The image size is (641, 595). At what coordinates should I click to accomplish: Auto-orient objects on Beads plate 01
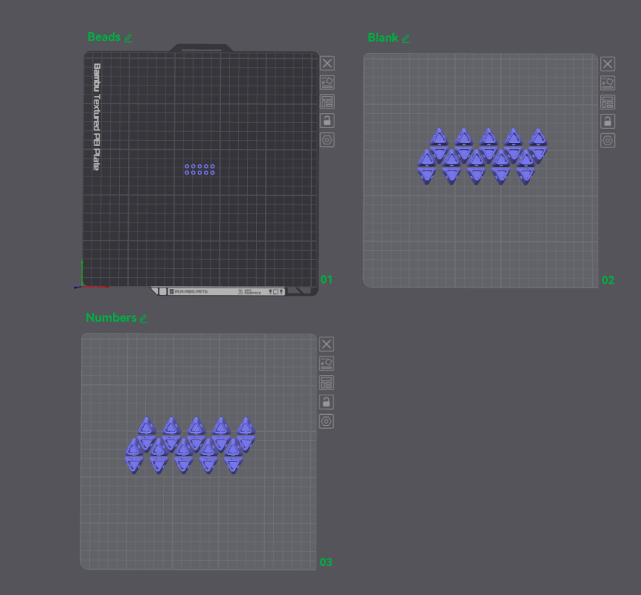(x=327, y=83)
